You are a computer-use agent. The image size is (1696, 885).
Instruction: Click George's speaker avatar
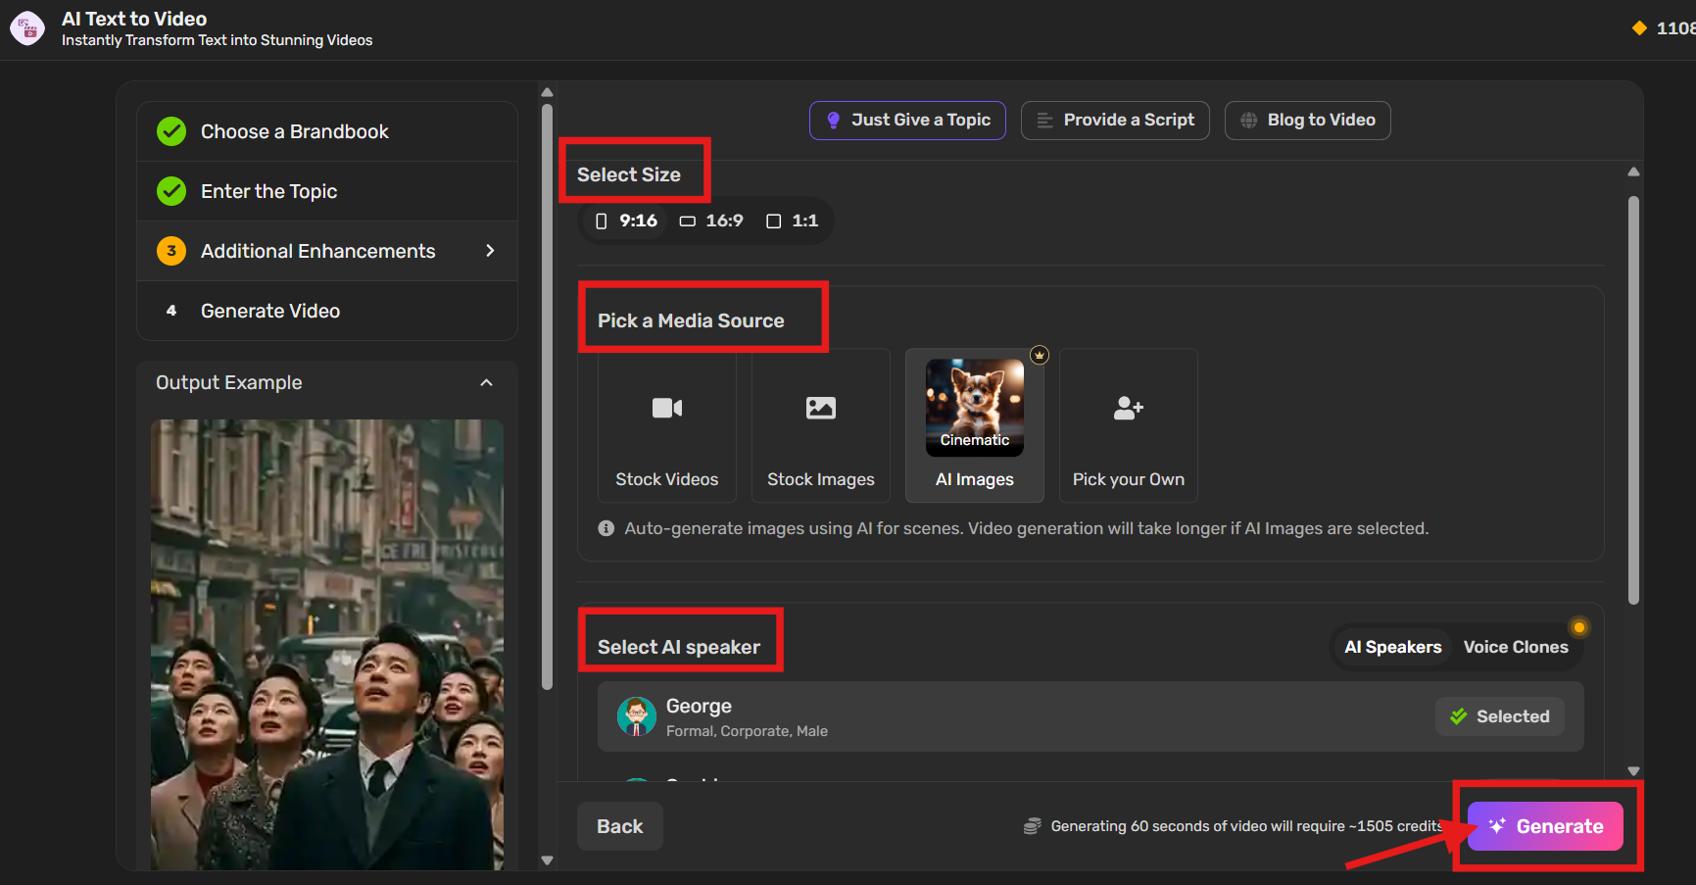click(x=636, y=716)
